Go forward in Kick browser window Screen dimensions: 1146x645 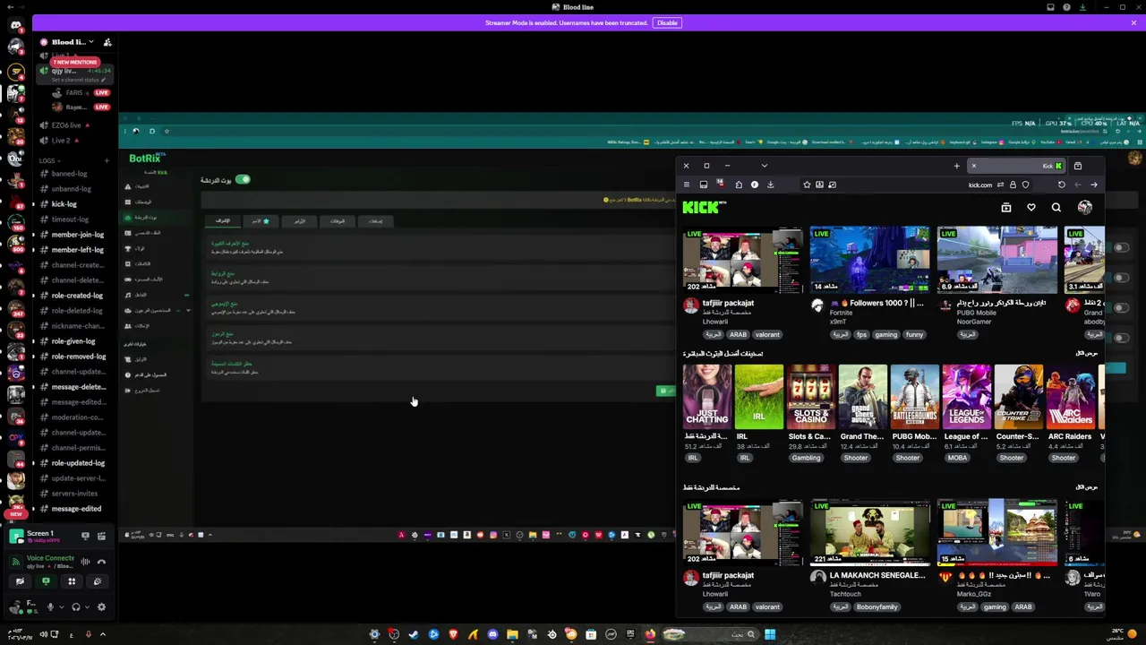pyautogui.click(x=1094, y=185)
